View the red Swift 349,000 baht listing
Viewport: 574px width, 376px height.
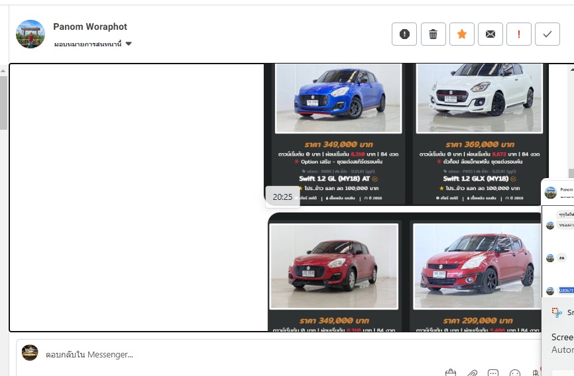coord(334,266)
